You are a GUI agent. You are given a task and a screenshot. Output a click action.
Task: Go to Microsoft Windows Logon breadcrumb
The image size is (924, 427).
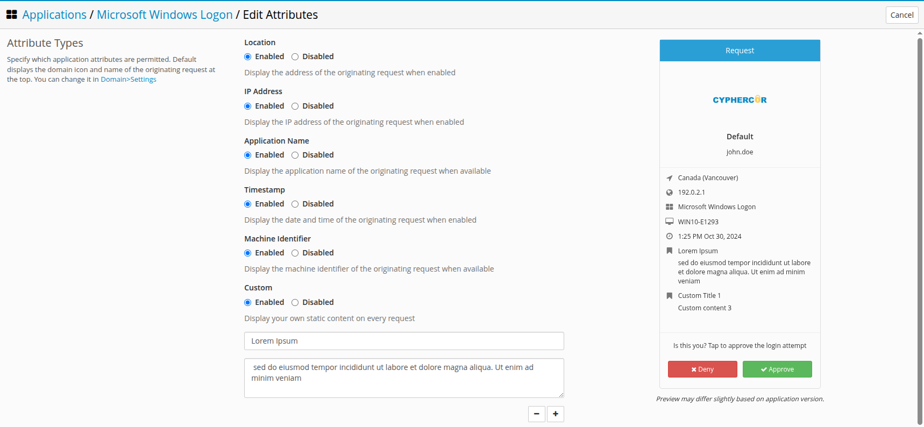click(x=165, y=15)
